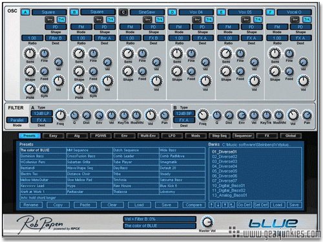Screen dimensions: 323x242
Task: Disable Trk on Oscillator F
Action: pos(307,19)
